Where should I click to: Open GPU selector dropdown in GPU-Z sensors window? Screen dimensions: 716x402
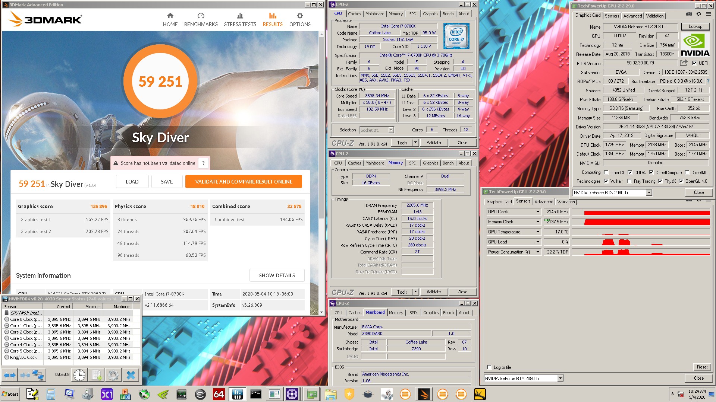click(560, 378)
